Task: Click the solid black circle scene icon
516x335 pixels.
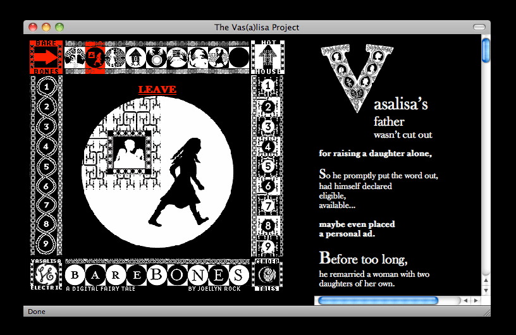Action: [x=238, y=58]
